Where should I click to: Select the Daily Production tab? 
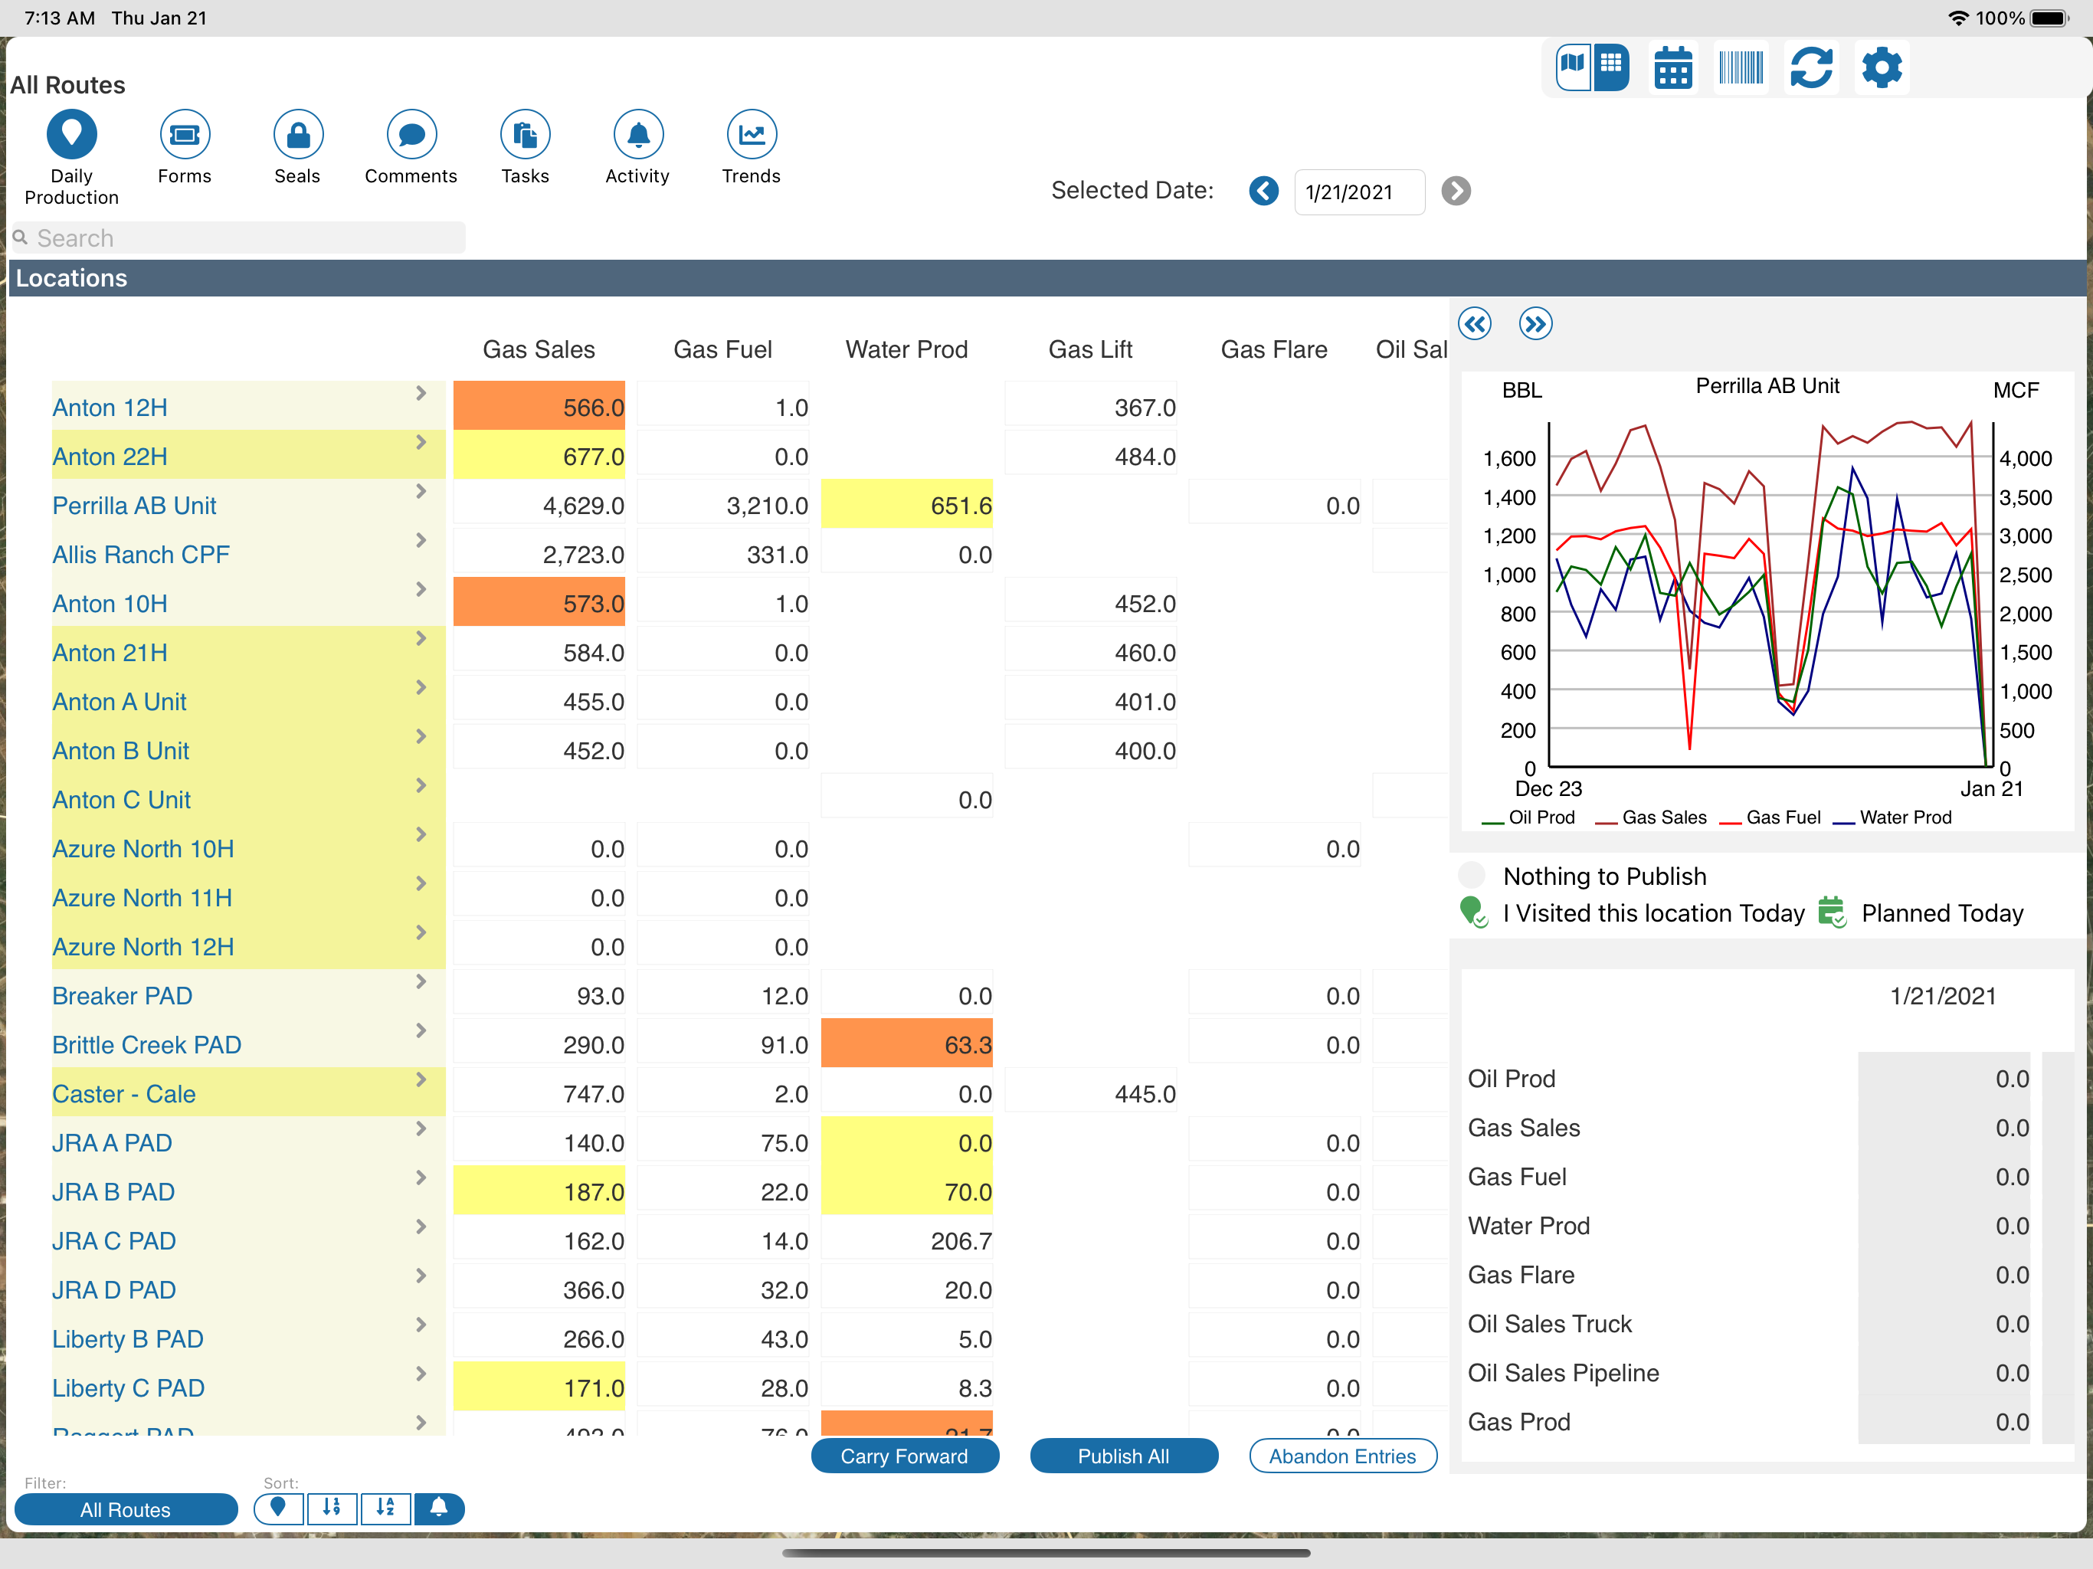click(72, 157)
